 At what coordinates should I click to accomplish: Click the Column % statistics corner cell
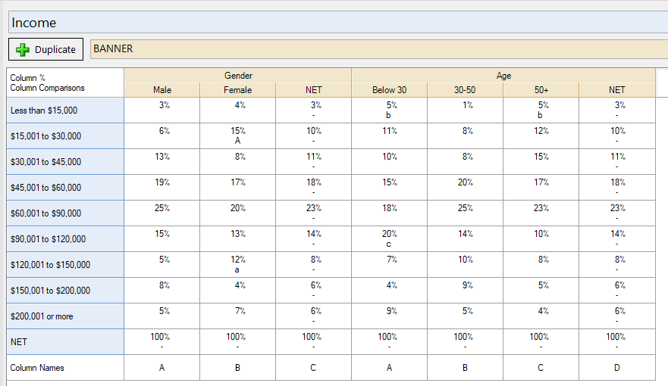(65, 83)
